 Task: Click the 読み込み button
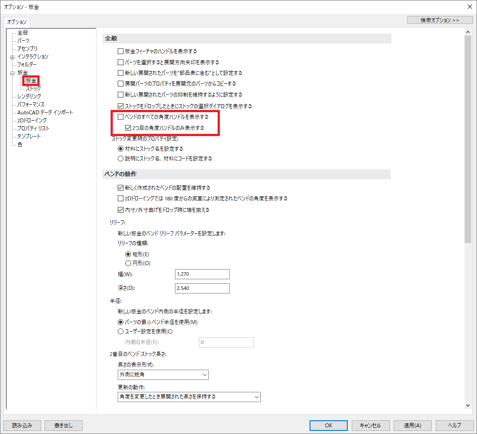point(21,425)
